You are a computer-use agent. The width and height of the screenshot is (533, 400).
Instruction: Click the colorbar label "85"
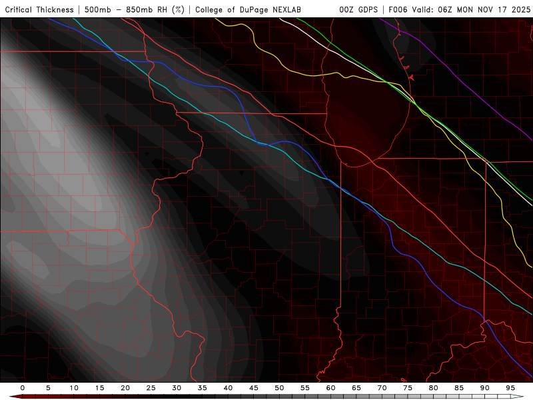459,388
